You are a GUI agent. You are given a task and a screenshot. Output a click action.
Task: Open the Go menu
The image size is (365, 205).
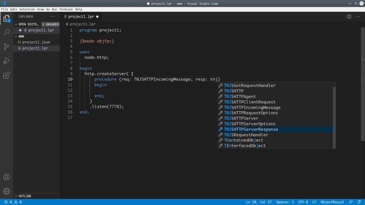[x=48, y=9]
